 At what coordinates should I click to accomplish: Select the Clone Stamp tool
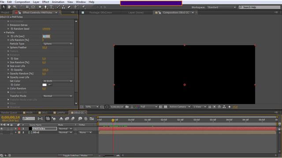tap(63, 7)
